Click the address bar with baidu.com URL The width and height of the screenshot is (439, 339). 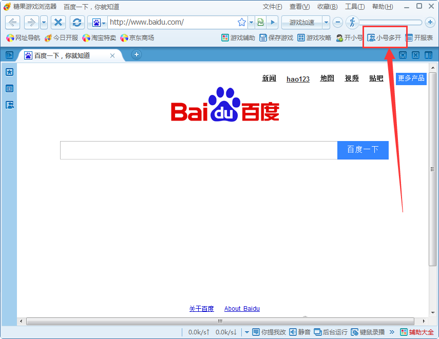pos(172,23)
